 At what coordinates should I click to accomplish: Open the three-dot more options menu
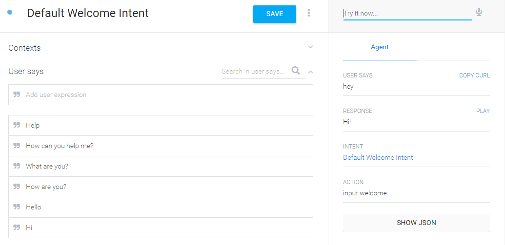308,13
